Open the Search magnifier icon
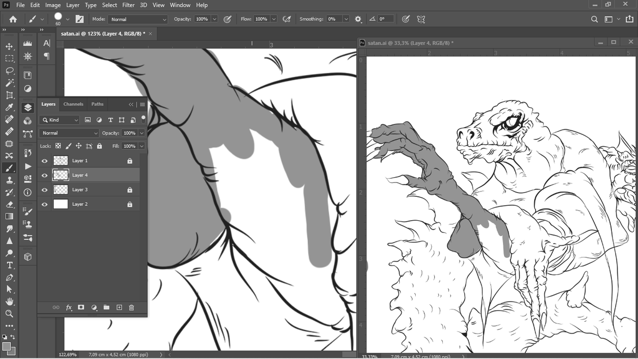The image size is (638, 359). tap(594, 19)
